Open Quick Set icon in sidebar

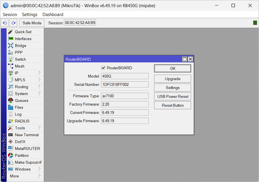[x=11, y=32]
